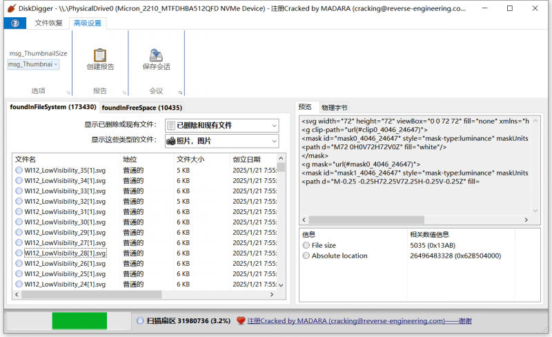Click the blue help question mark icon
The width and height of the screenshot is (552, 337).
(14, 23)
